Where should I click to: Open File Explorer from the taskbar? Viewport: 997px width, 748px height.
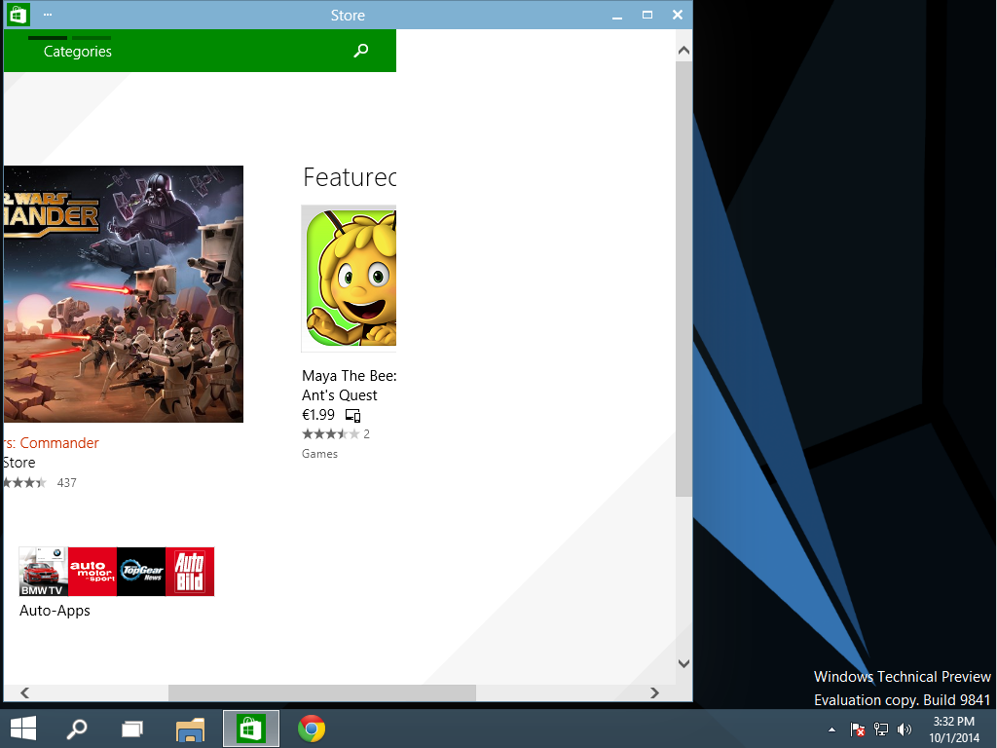[190, 729]
